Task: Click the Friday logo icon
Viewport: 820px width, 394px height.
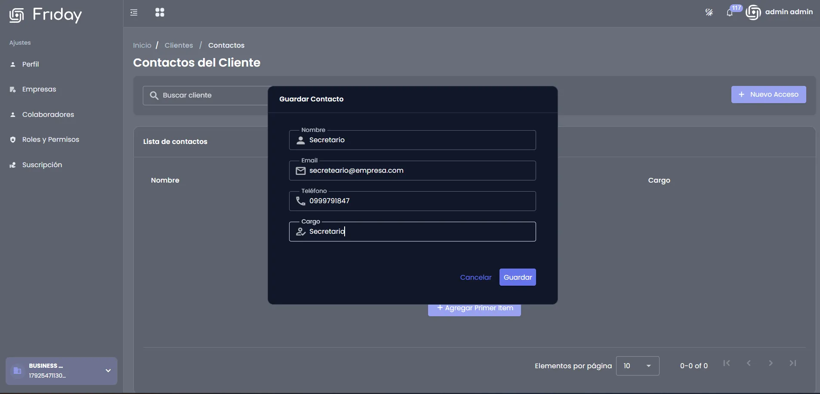Action: click(16, 15)
